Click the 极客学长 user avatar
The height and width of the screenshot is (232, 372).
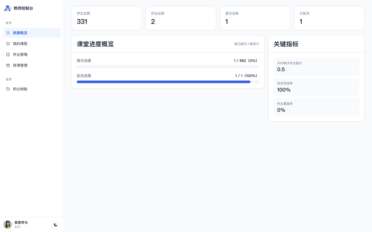tap(8, 225)
